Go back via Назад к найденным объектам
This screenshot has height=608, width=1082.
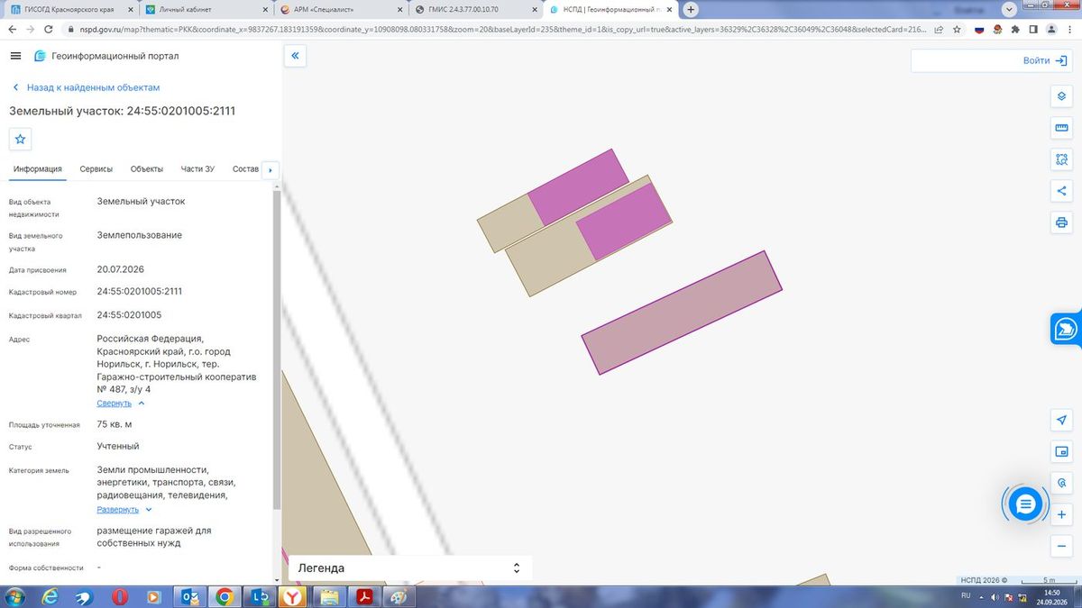[87, 87]
